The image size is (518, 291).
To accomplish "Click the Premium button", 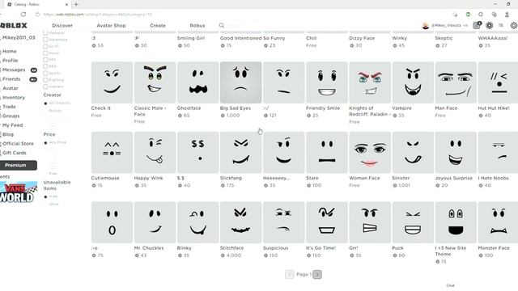I will [18, 165].
